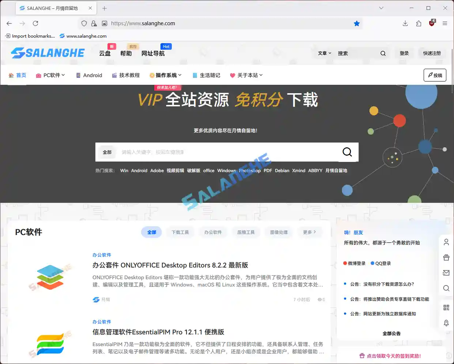
Task: Select 微博登录 as login method
Action: [354, 263]
